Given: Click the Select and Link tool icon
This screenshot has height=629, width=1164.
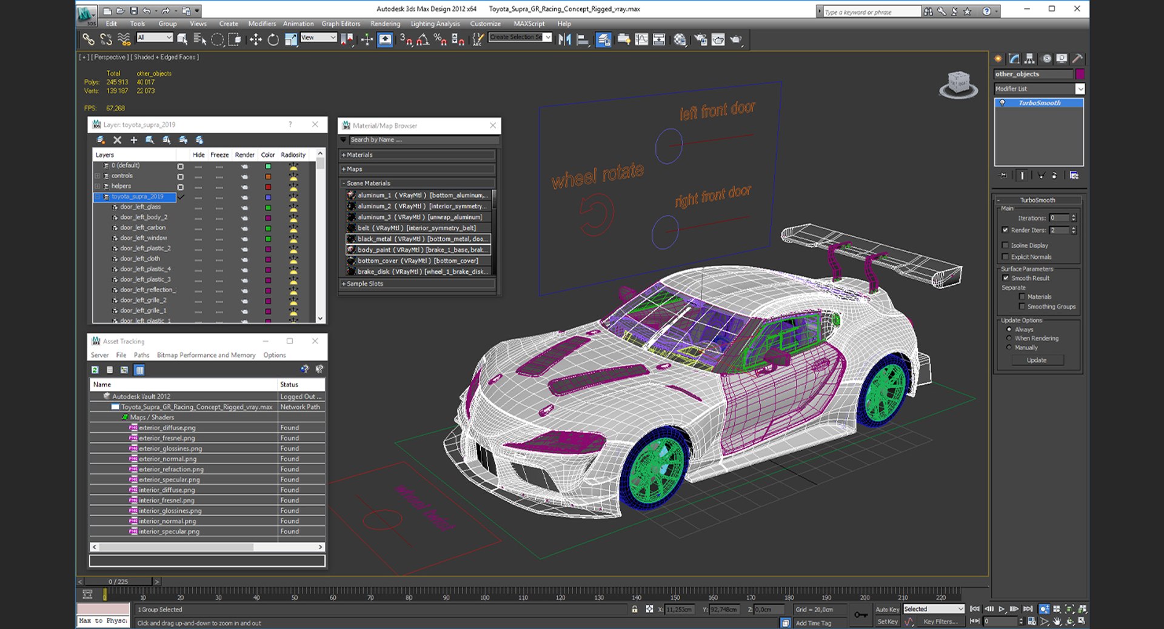Looking at the screenshot, I should [x=89, y=39].
